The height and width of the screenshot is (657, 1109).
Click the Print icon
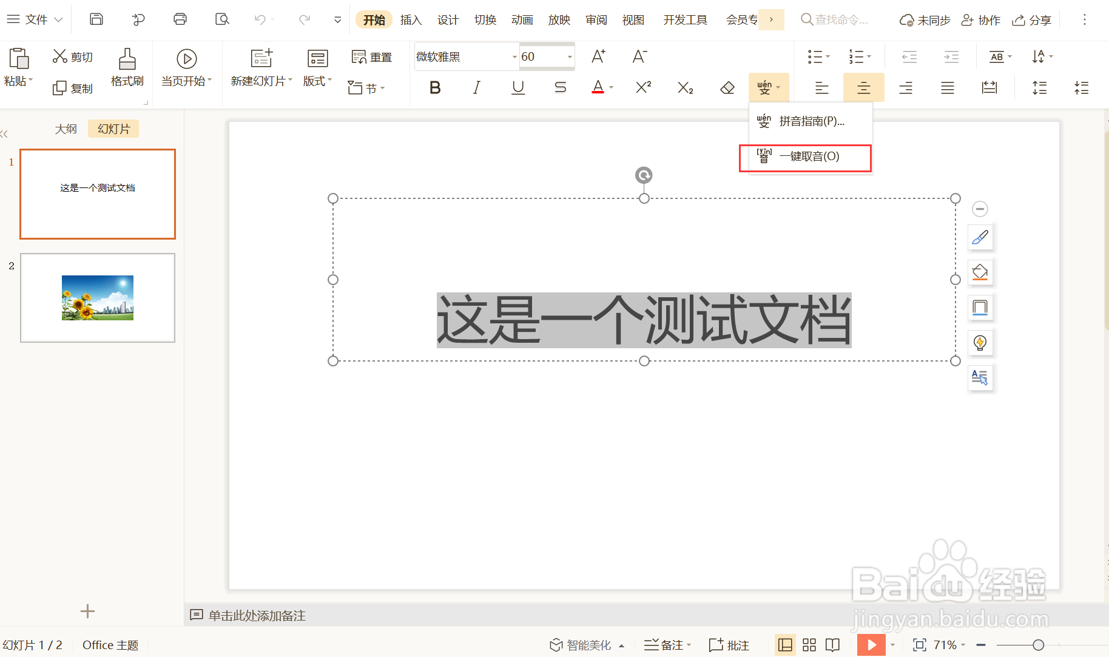tap(180, 19)
